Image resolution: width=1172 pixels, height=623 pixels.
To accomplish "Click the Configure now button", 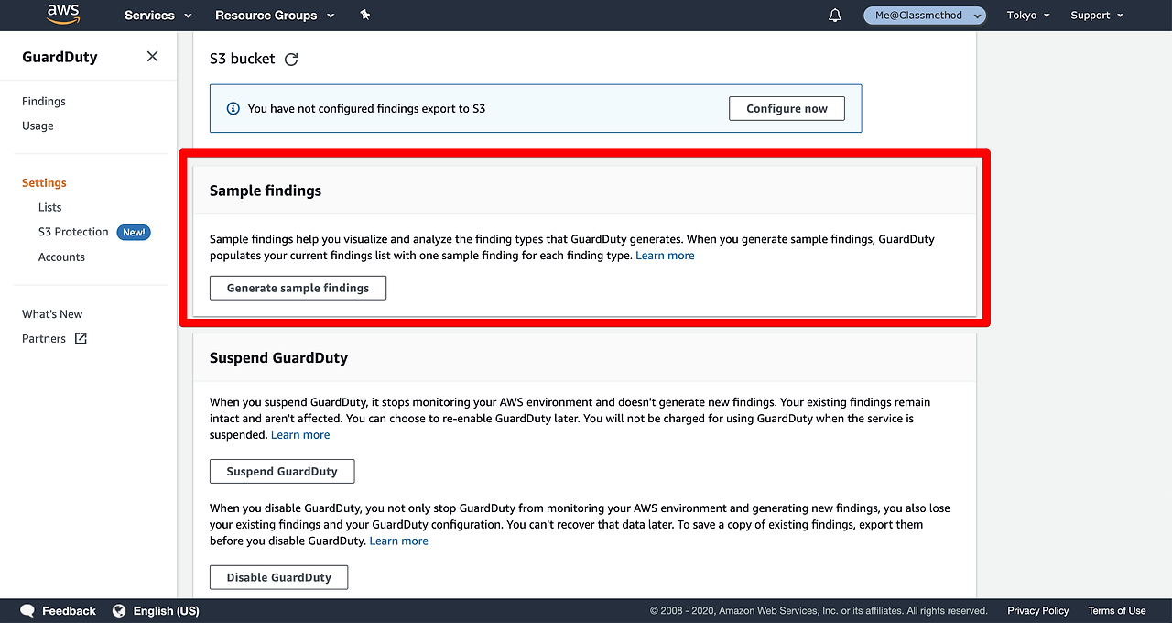I will coord(787,108).
